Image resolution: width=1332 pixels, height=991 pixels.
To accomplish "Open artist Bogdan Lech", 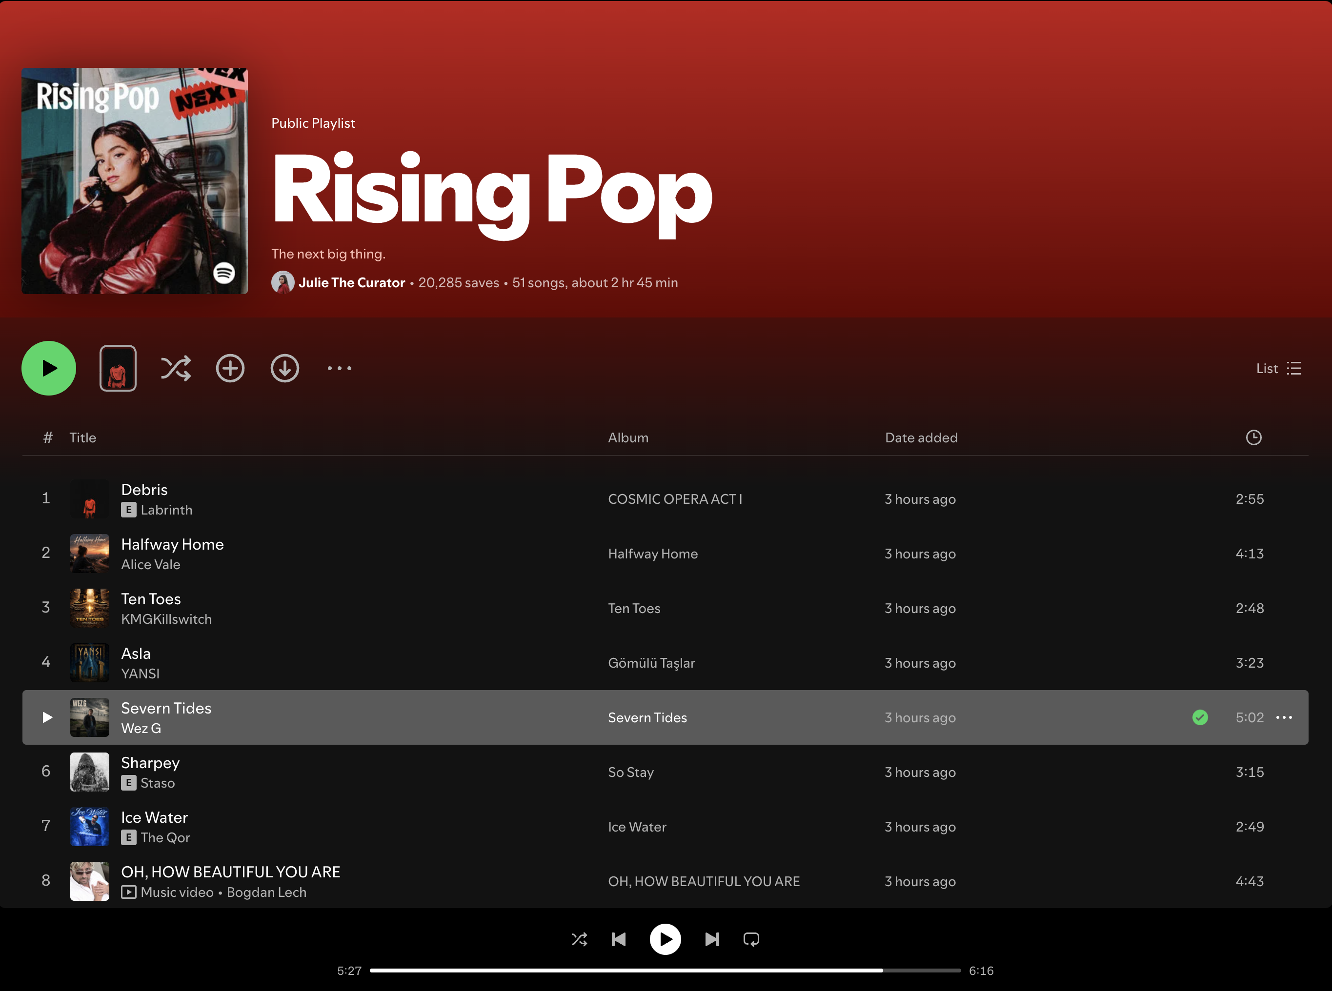I will 266,892.
